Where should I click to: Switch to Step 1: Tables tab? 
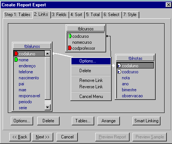pos(17,15)
